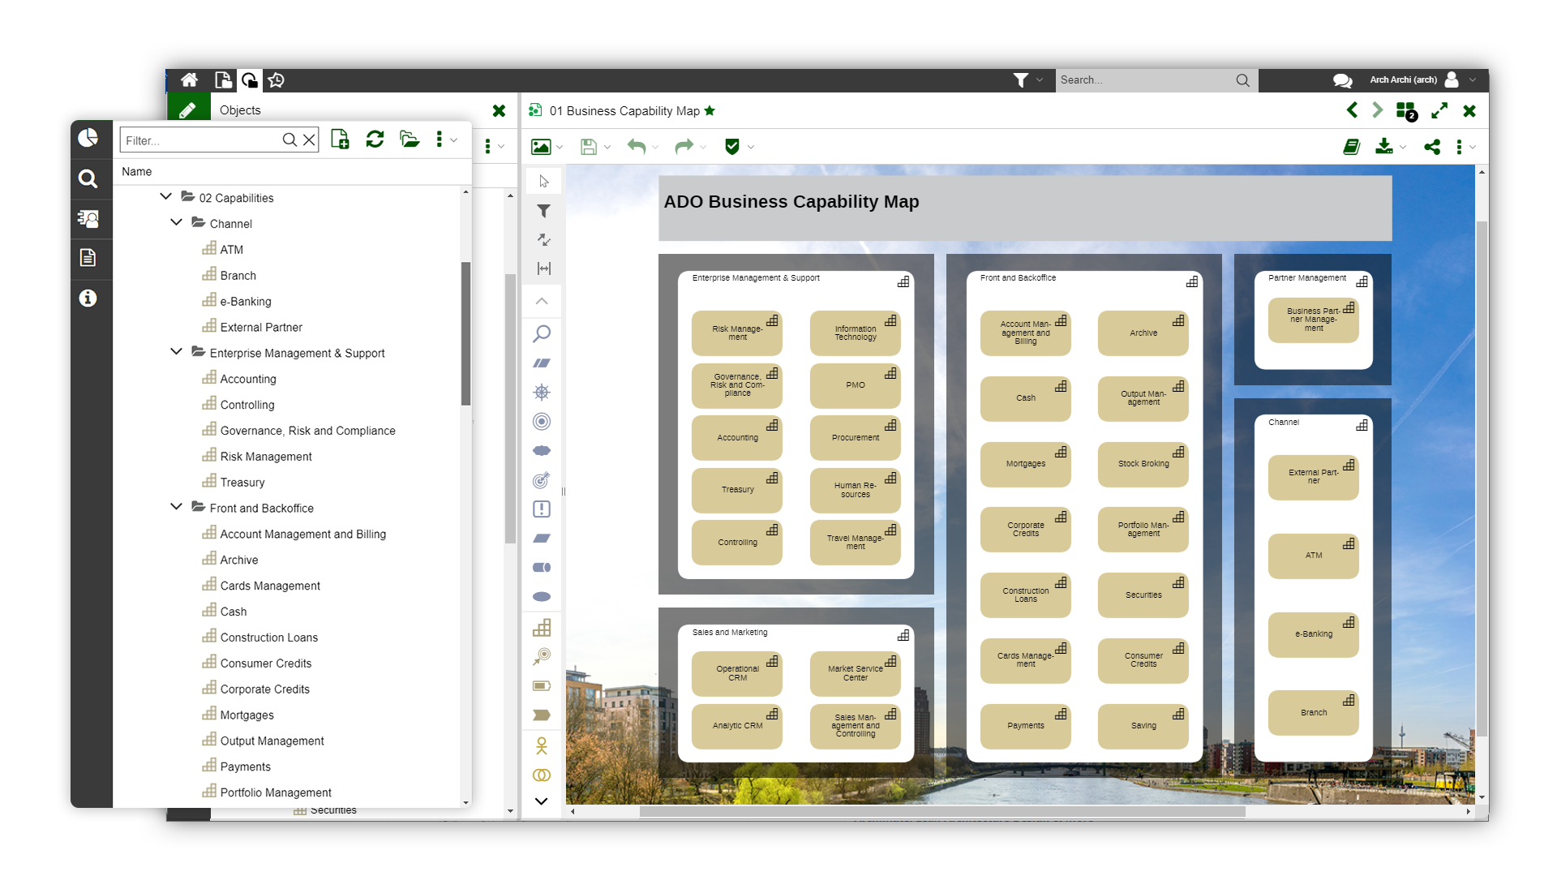Collapse the Front and Backoffice folder

[x=176, y=508]
